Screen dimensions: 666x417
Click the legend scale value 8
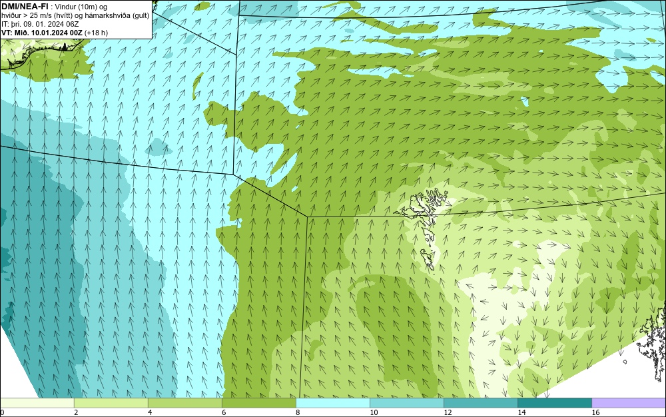[298, 412]
